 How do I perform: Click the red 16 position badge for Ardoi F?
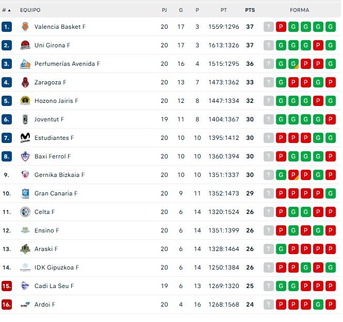[x=7, y=305]
